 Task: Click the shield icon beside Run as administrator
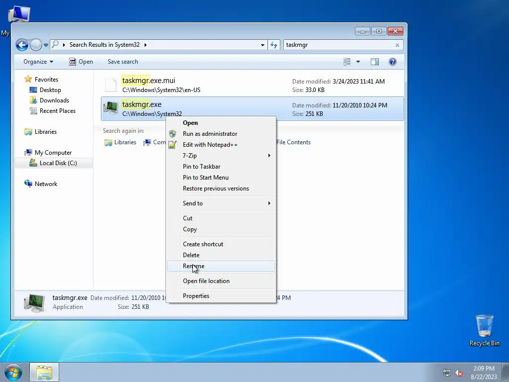172,134
